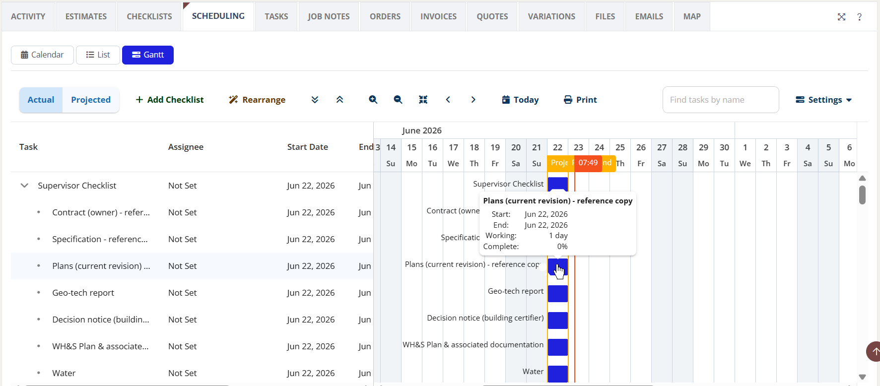Open the help question mark icon
Screen dimensions: 880x386
tap(859, 17)
